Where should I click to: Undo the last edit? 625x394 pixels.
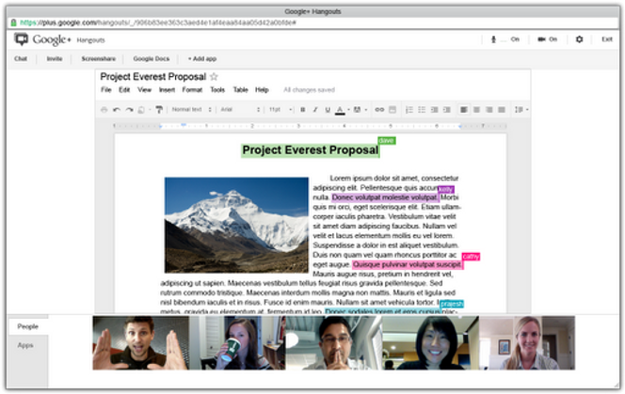117,110
